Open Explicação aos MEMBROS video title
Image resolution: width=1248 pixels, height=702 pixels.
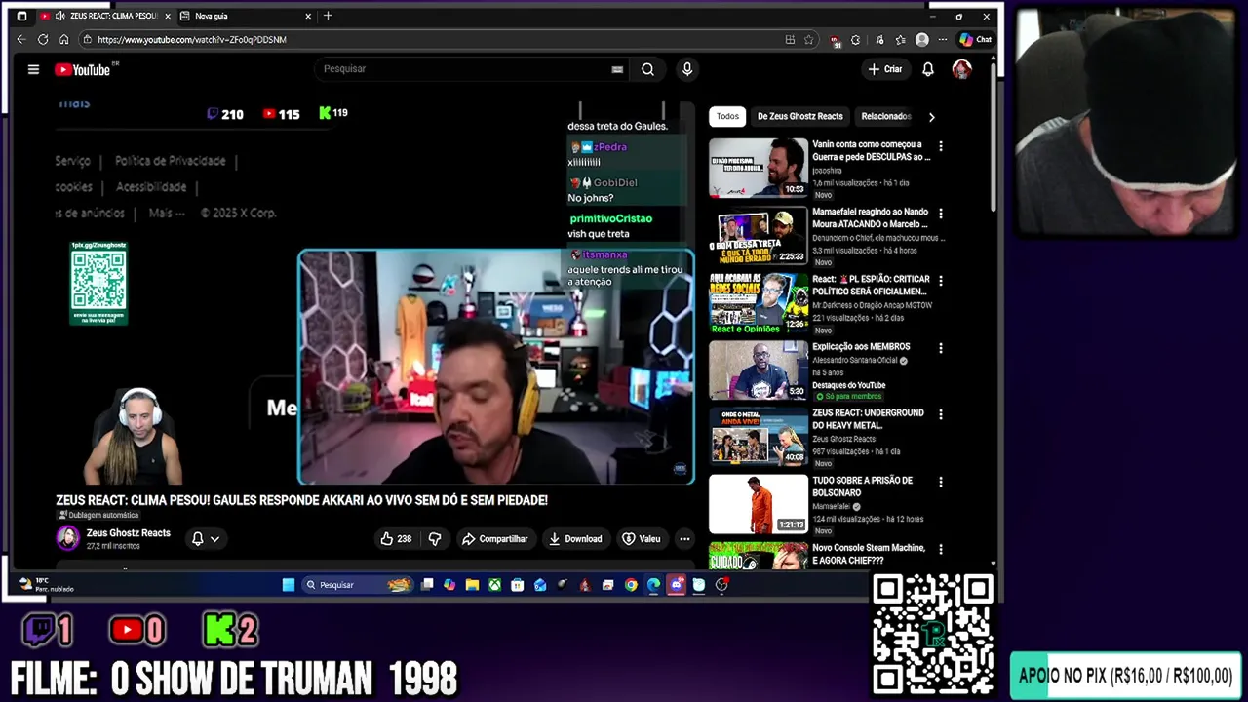861,346
